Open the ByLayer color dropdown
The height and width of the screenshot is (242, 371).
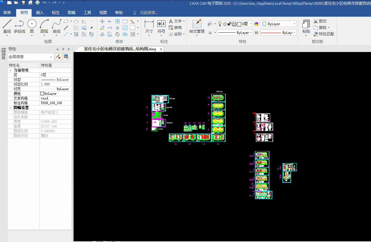click(294, 24)
